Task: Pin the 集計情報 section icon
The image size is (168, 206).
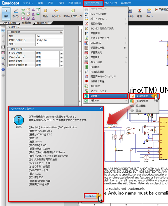Action: pyautogui.click(x=61, y=32)
